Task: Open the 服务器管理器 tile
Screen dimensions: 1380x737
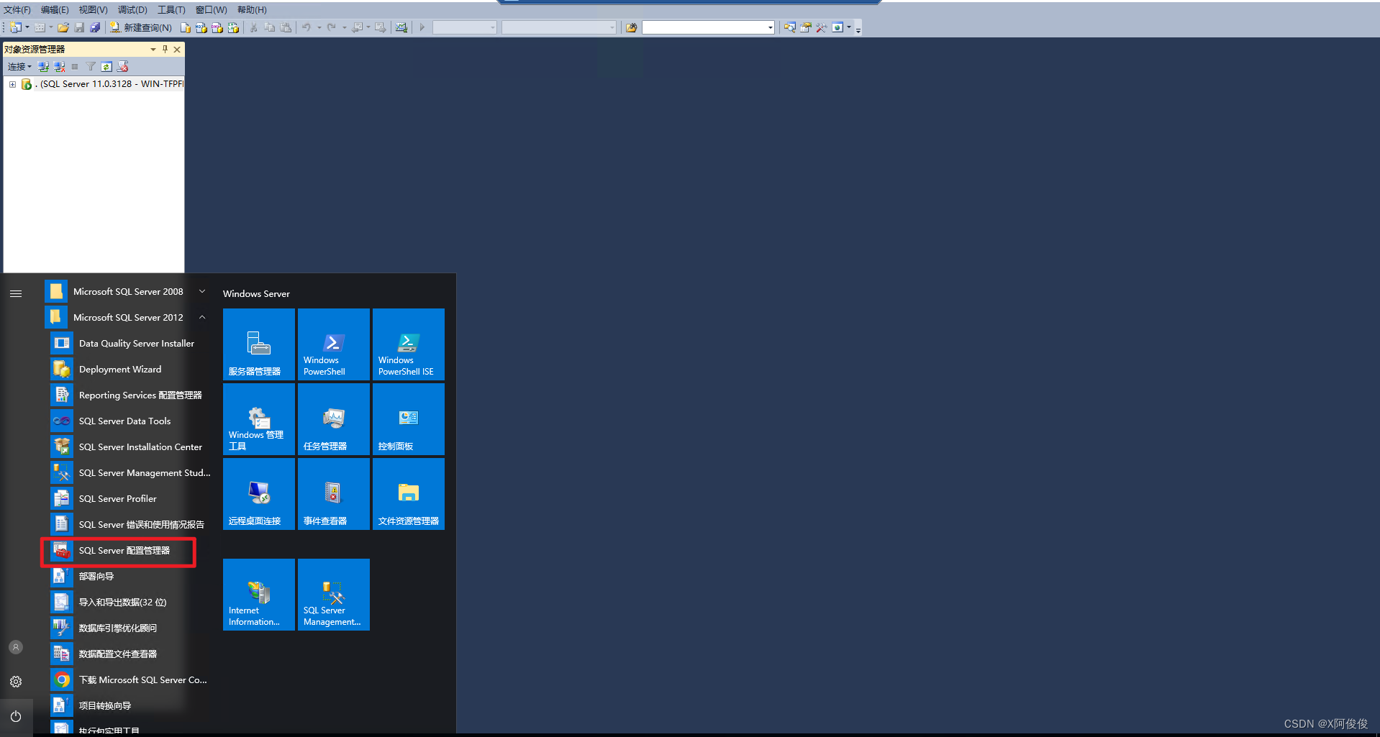Action: [x=259, y=344]
